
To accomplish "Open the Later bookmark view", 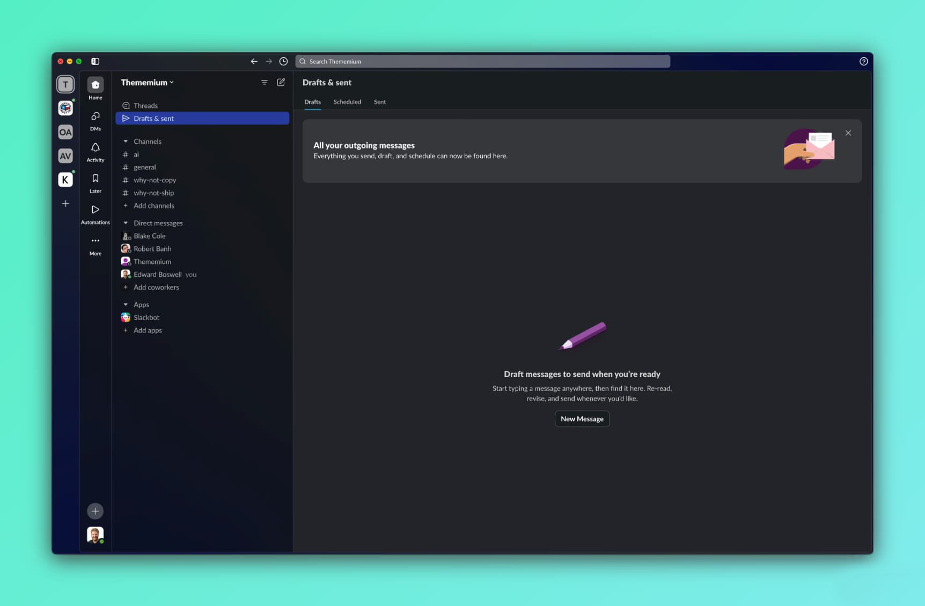I will pyautogui.click(x=96, y=183).
